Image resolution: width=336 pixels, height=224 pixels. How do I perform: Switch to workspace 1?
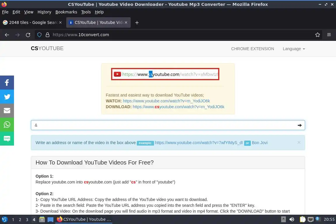pos(13,220)
